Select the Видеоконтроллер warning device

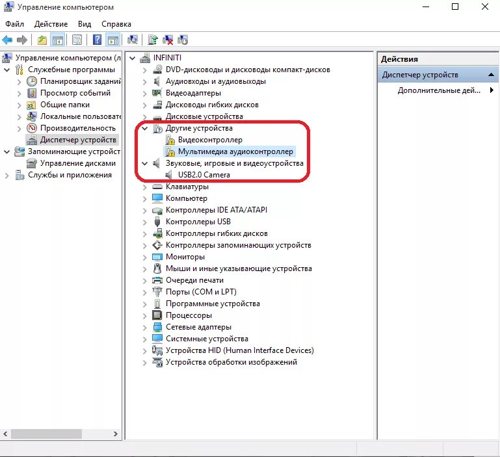tap(210, 140)
